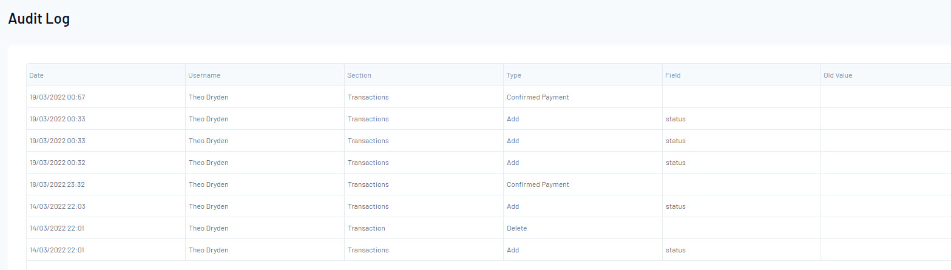The width and height of the screenshot is (951, 270).
Task: Select Transactions in the 14/03/2022 22:03 row
Action: (368, 206)
